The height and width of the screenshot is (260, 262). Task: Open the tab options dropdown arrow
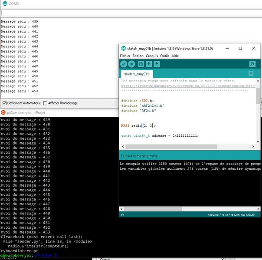tap(251, 74)
